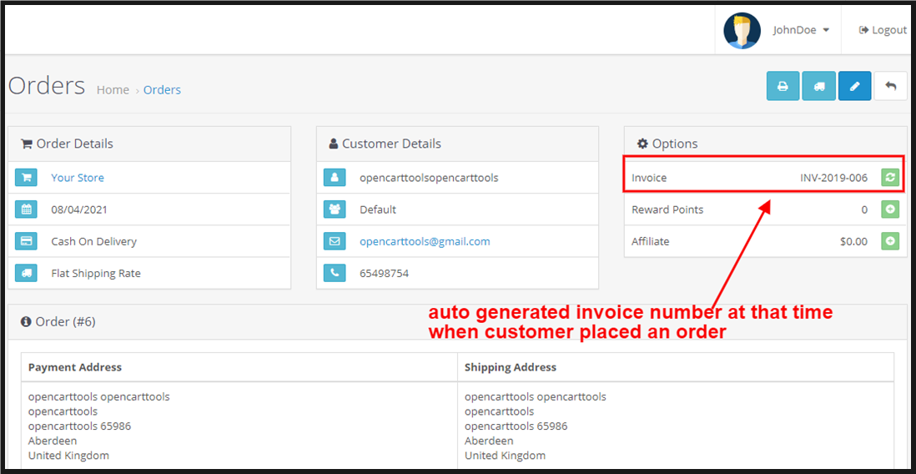Screen dimensions: 916x474
Task: Go to Home in the breadcrumb
Action: [113, 90]
